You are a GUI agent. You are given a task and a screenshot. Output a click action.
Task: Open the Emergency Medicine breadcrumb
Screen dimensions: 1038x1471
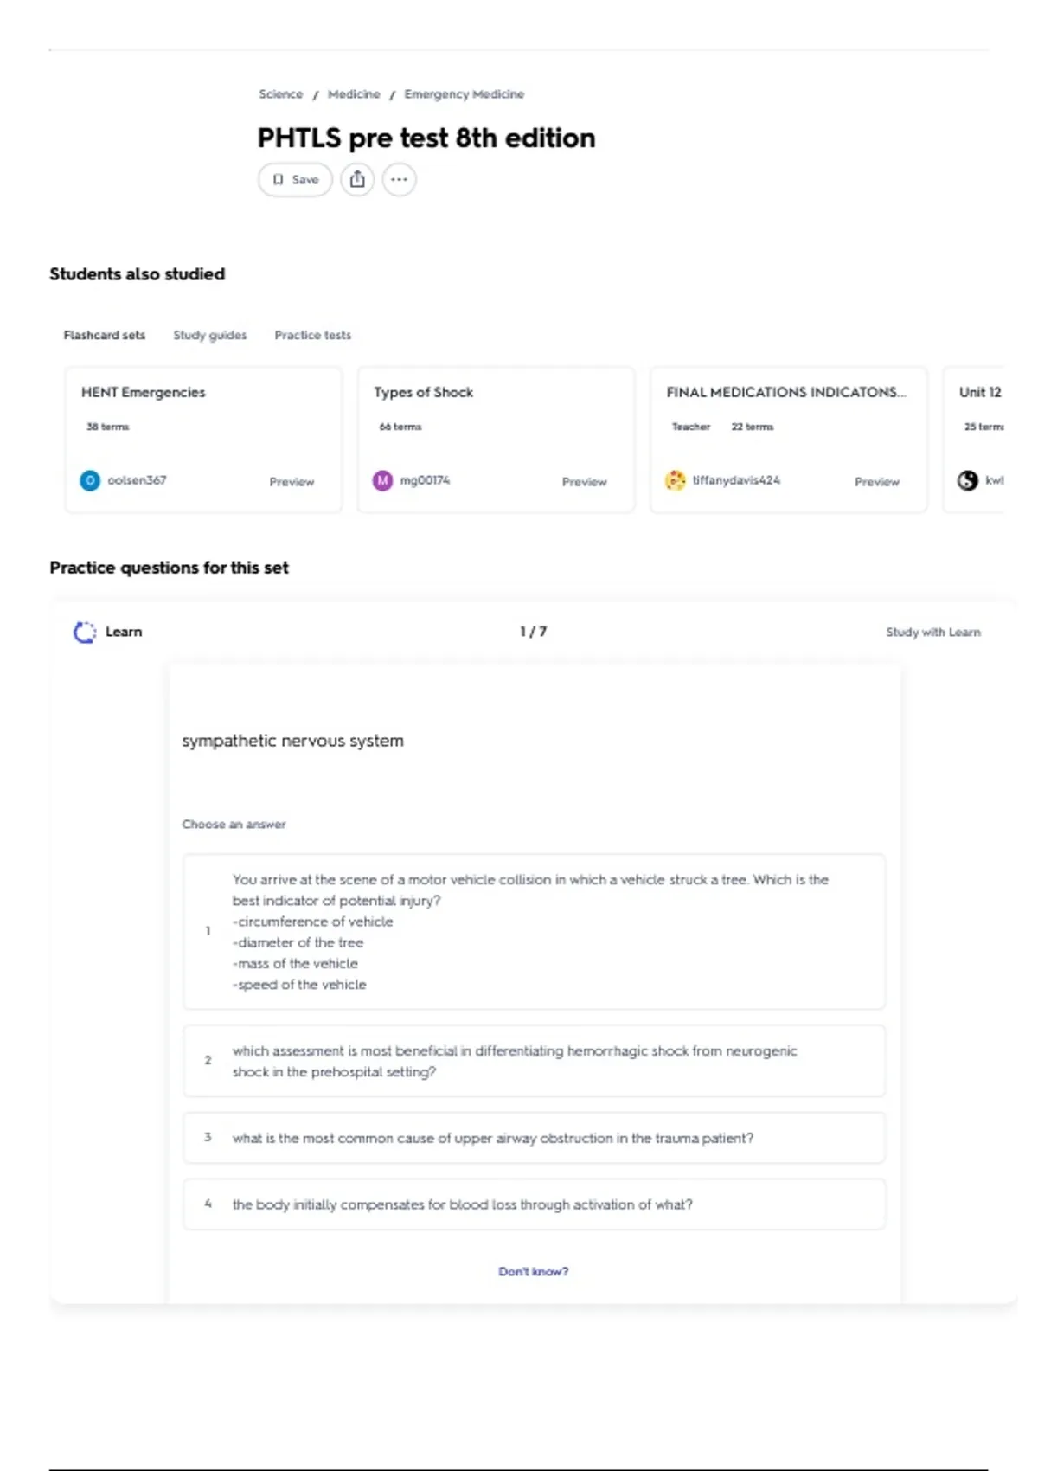coord(465,94)
